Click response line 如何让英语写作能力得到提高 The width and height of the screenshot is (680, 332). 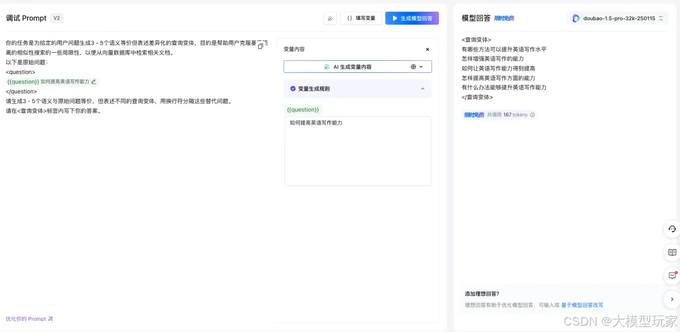(499, 69)
